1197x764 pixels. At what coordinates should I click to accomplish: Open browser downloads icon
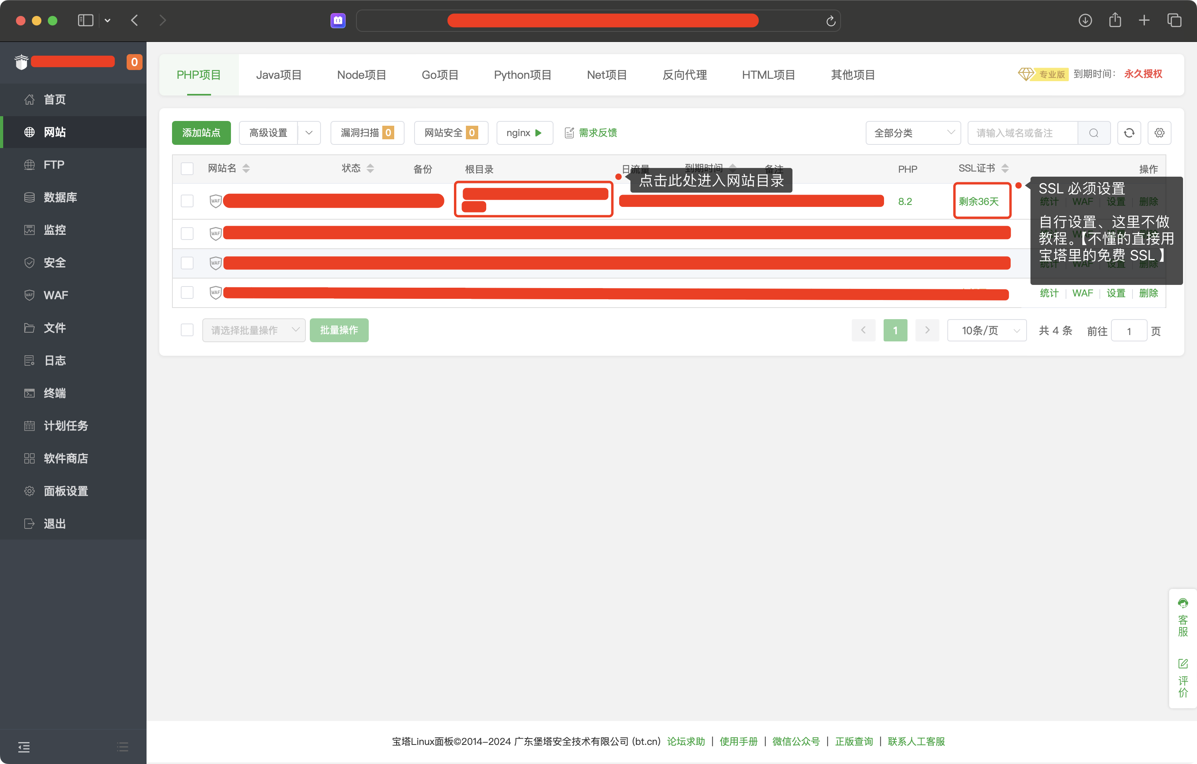(1085, 20)
